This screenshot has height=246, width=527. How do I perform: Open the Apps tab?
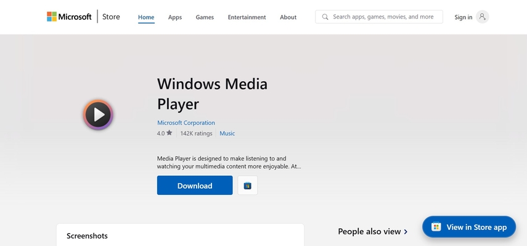coord(175,17)
